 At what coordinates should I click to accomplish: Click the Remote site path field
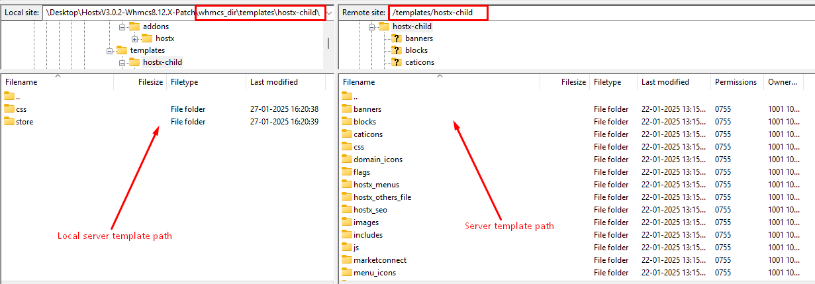tap(437, 13)
